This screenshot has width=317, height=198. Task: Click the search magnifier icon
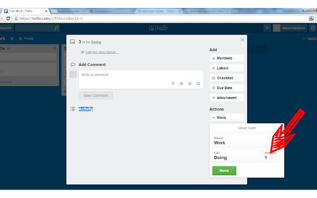point(56,28)
